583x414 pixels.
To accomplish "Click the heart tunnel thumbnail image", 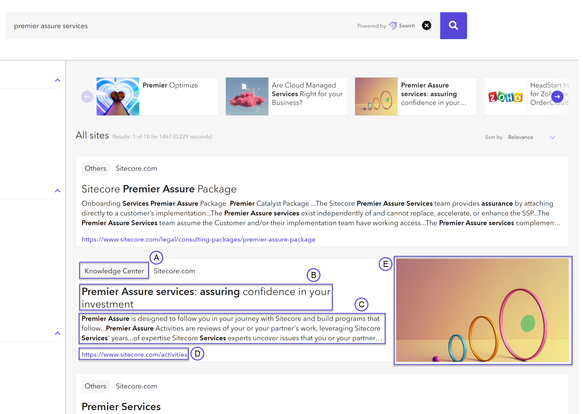I will pos(118,96).
